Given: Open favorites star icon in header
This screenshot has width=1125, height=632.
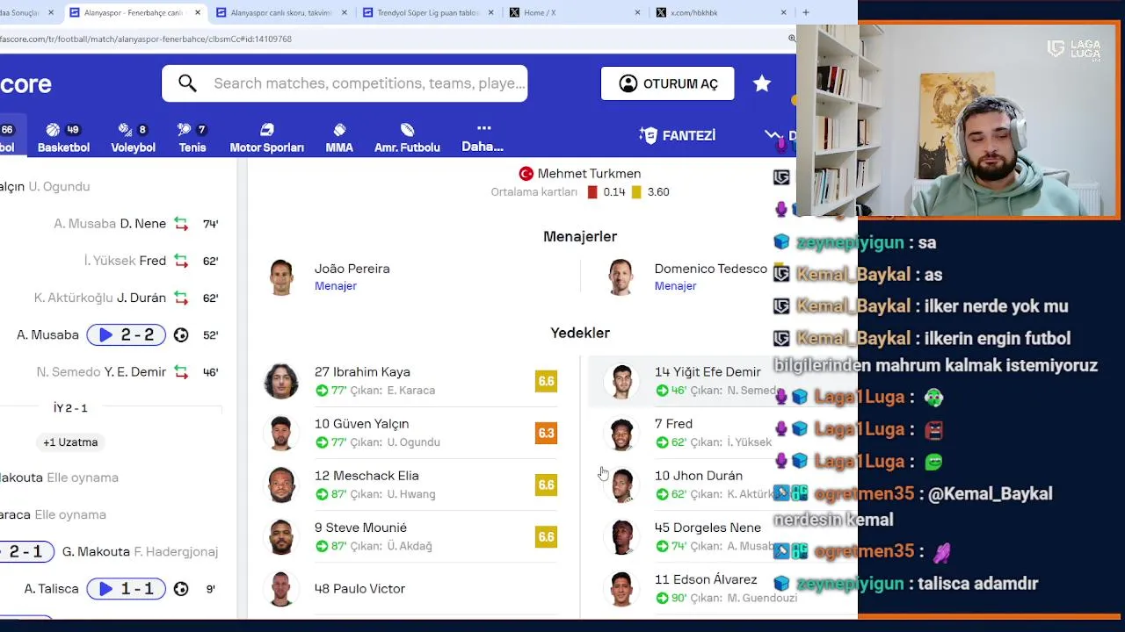Looking at the screenshot, I should [x=762, y=83].
